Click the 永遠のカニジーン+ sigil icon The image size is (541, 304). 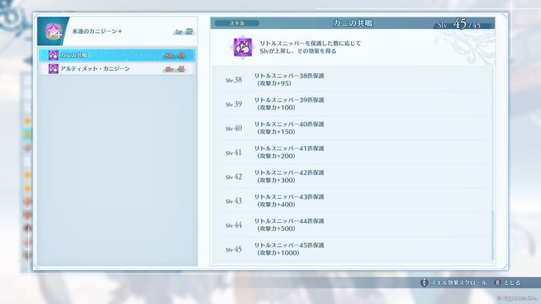[x=53, y=31]
